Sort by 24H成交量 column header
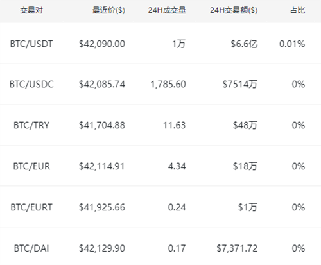Image resolution: width=321 pixels, height=265 pixels. click(167, 10)
